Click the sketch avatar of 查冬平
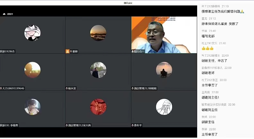254x139 pixels. pyautogui.click(x=164, y=107)
